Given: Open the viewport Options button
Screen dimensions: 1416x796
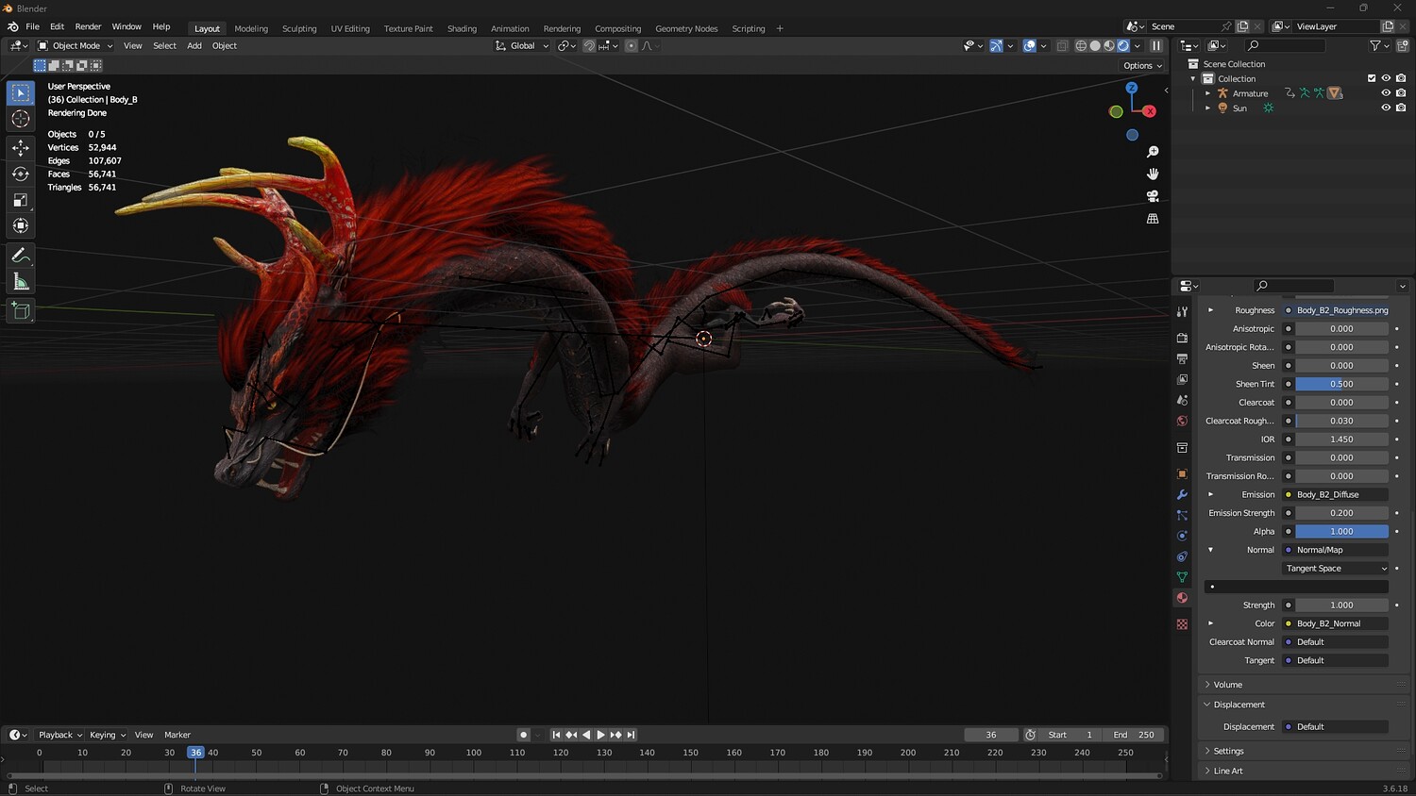Looking at the screenshot, I should click(x=1142, y=66).
